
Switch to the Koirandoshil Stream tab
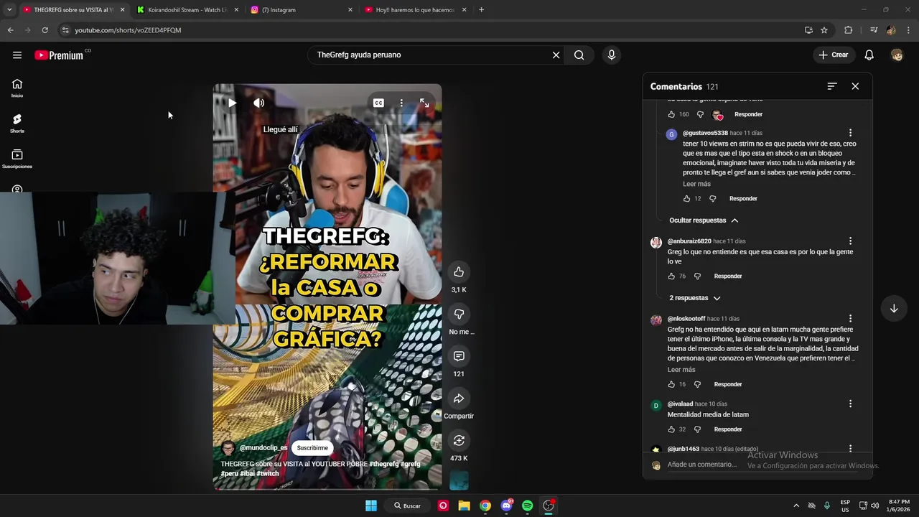tap(188, 10)
